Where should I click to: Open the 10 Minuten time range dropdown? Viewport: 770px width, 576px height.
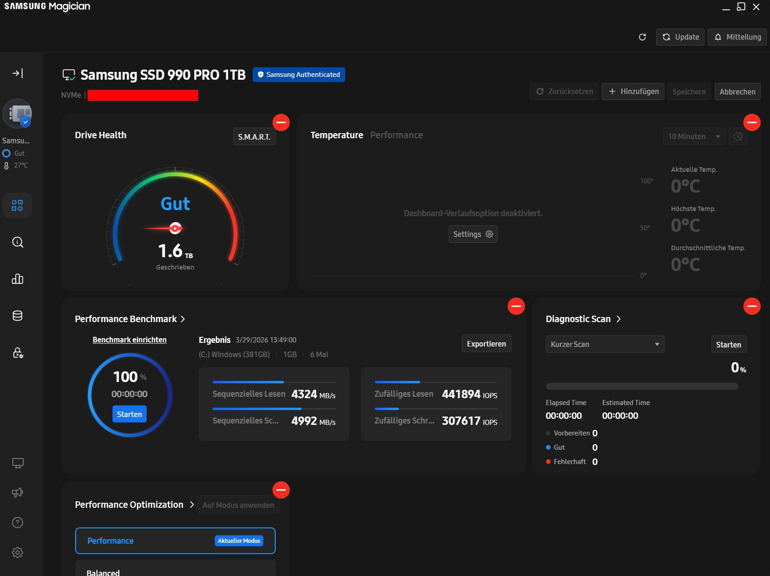694,136
